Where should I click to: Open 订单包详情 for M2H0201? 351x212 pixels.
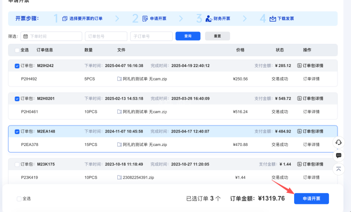313,98
